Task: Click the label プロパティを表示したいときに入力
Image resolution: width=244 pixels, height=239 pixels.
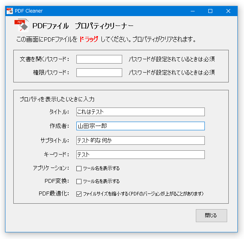Action: (x=57, y=99)
